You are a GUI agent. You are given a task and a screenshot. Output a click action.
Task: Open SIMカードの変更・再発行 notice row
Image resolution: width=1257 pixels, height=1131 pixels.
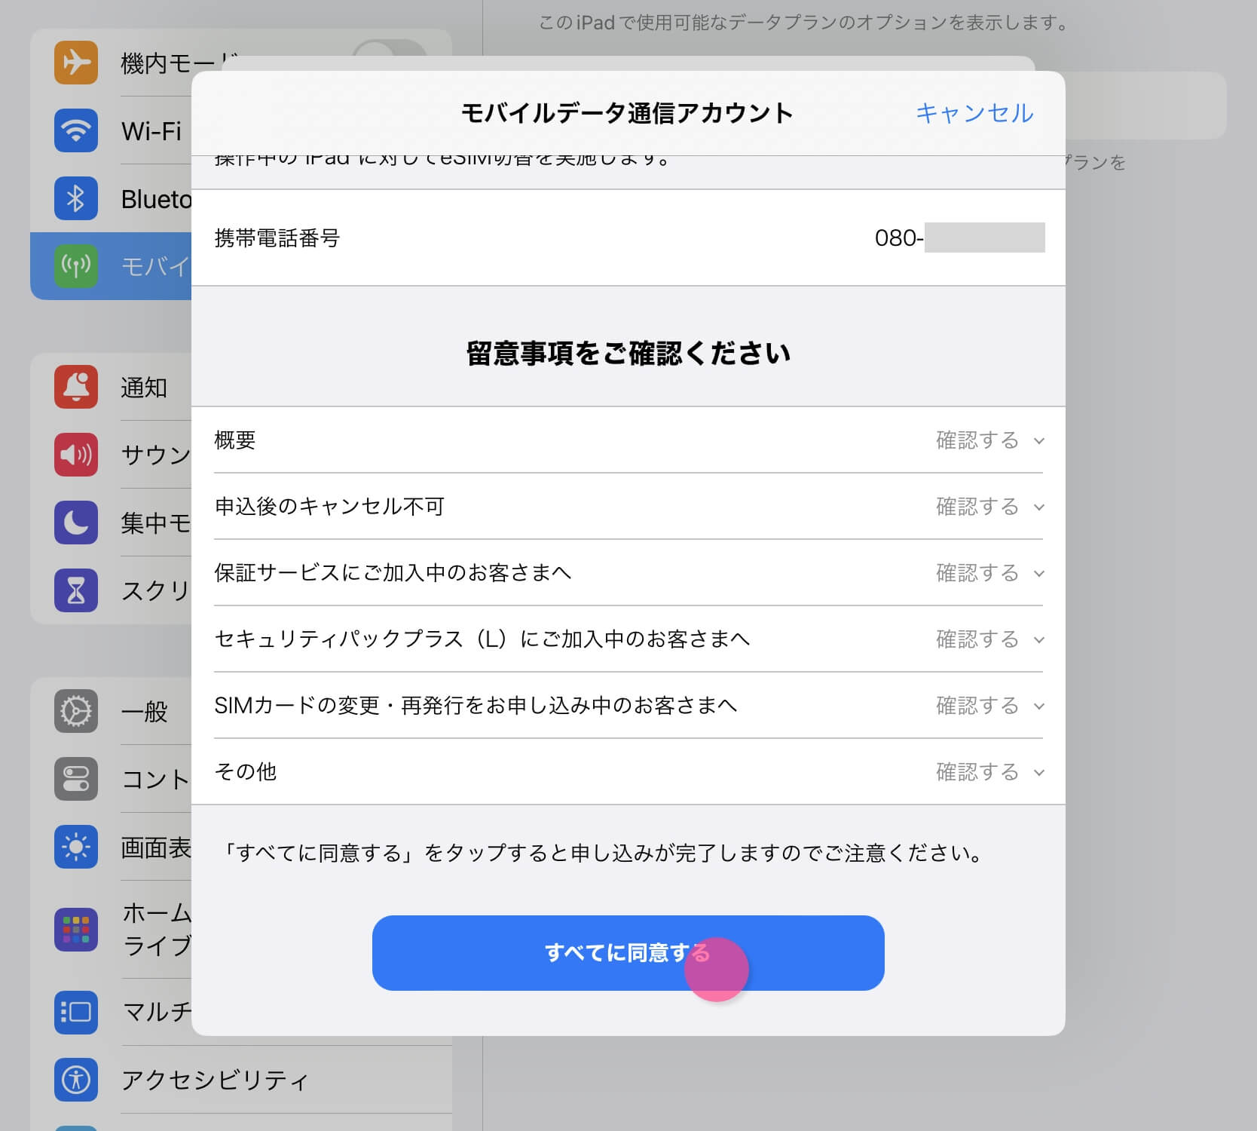click(x=989, y=706)
